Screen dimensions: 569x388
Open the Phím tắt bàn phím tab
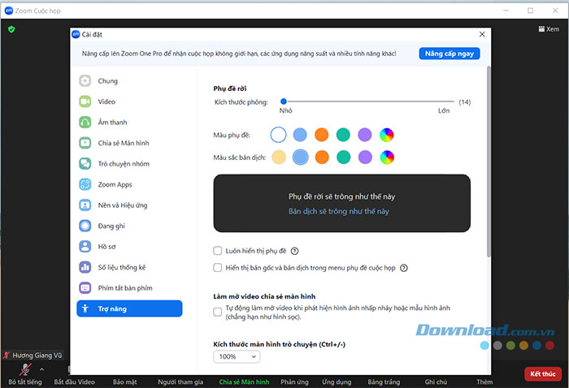129,288
